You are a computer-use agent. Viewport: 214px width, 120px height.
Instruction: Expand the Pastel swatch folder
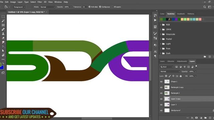160,39
